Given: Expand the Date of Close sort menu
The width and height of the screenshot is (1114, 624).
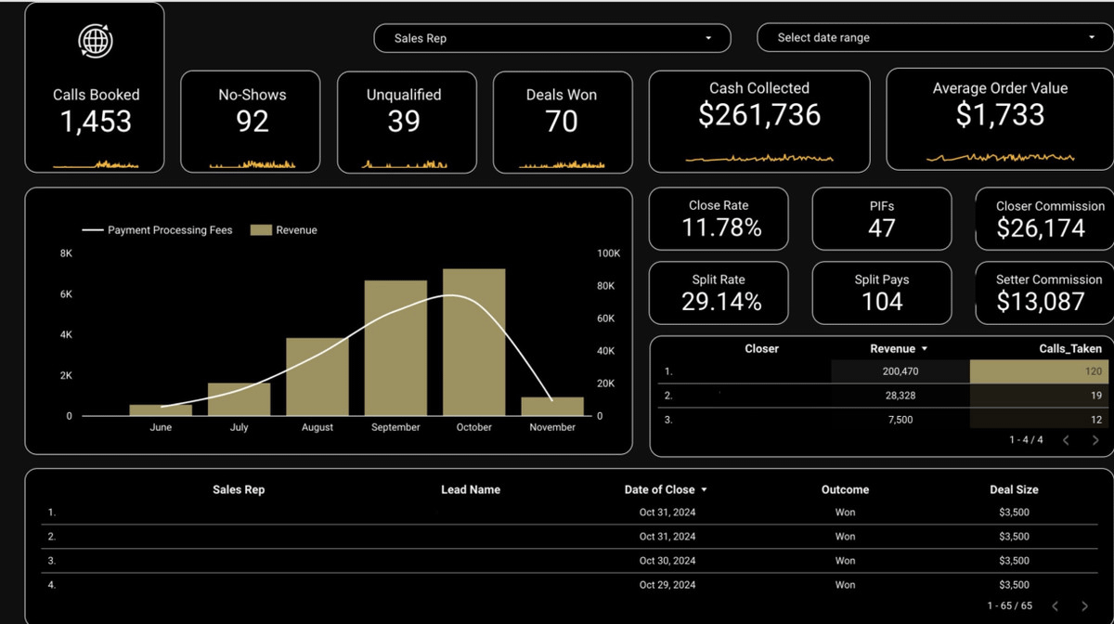Looking at the screenshot, I should tap(705, 489).
